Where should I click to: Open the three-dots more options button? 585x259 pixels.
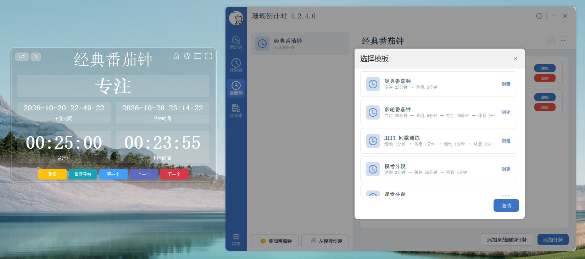[x=563, y=41]
